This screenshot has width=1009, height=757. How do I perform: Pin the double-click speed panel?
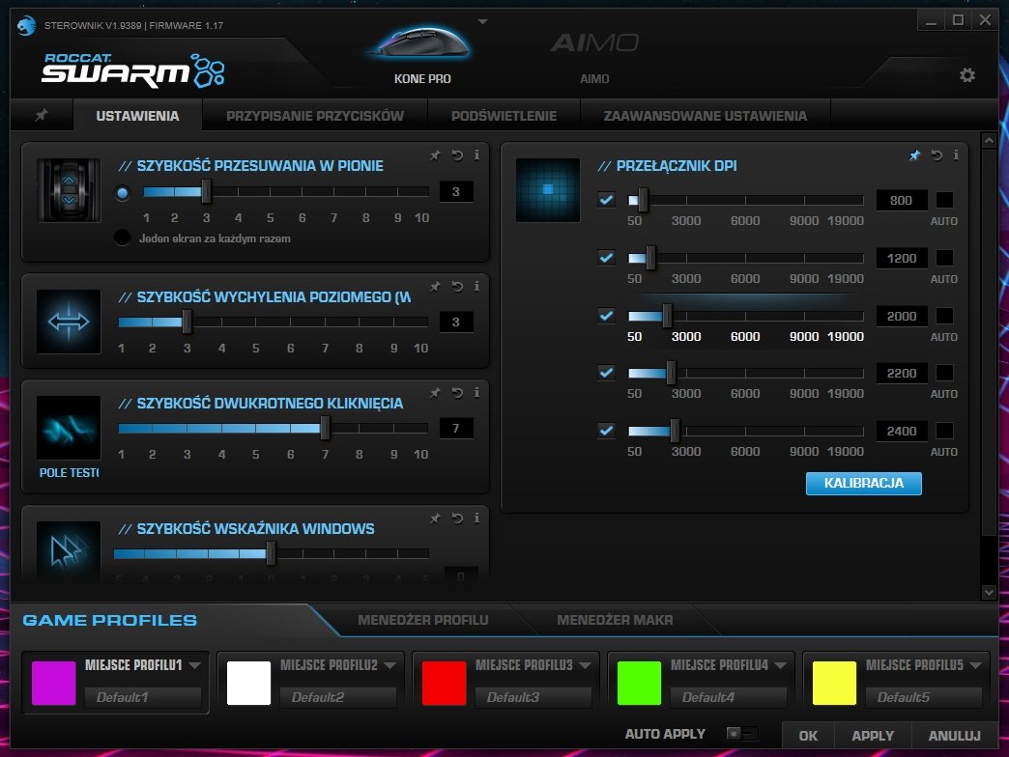[436, 393]
